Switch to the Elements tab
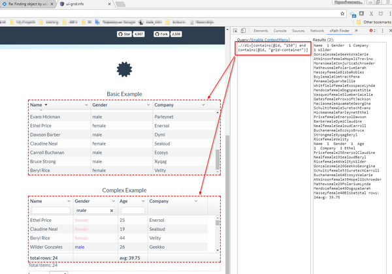 tap(261, 31)
